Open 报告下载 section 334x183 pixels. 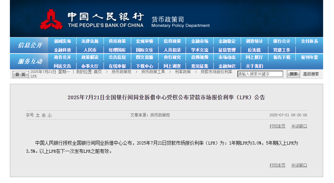282,57
